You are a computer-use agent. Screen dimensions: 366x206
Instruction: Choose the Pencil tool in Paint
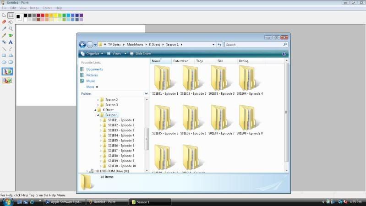[x=4, y=35]
